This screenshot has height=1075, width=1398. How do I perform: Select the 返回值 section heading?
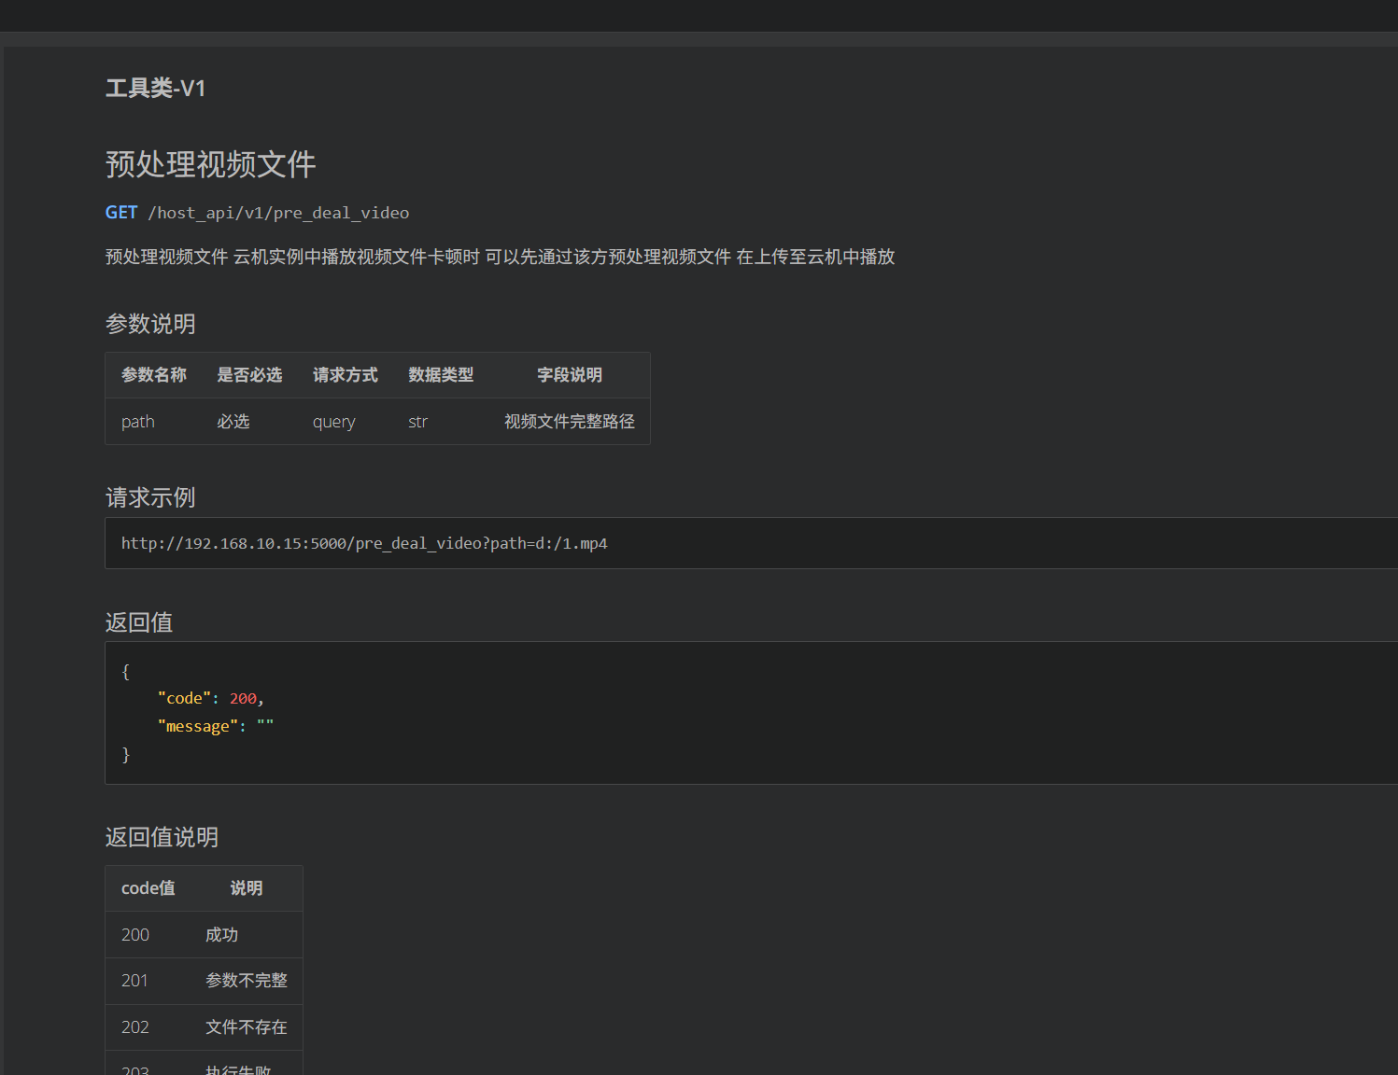coord(137,622)
